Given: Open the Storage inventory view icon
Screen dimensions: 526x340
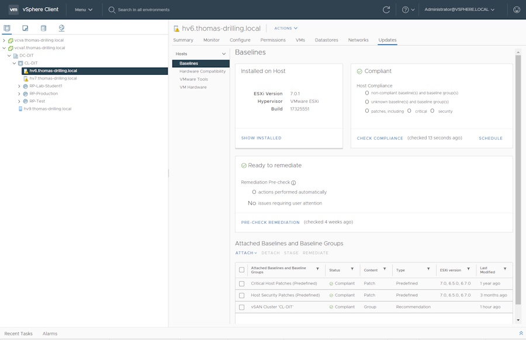Looking at the screenshot, I should click(x=43, y=28).
